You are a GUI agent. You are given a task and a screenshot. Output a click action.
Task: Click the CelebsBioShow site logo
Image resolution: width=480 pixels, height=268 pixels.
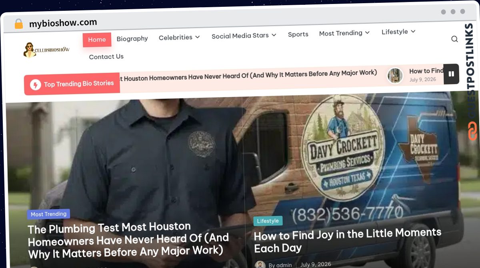(x=46, y=50)
